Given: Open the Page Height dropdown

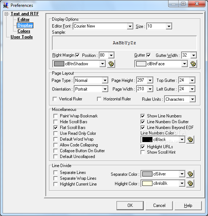Looking at the screenshot, I should 150,80.
